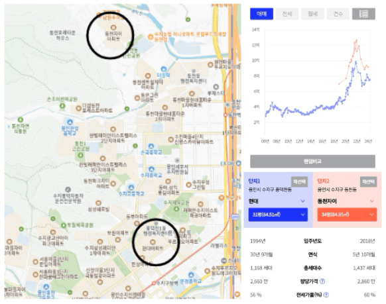Screen dimensions: 386x304
Task: Click 수지광교산아이파크아파트 marker
Action: pyautogui.click(x=53, y=232)
